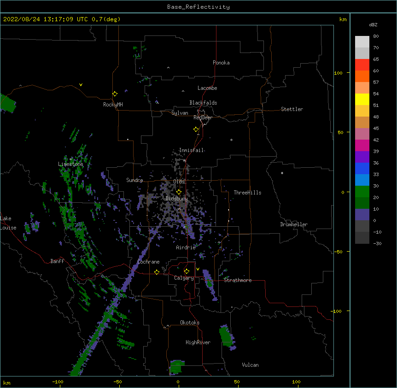Click the Olds town label
Viewport: 397px width, 388px height.
[x=179, y=182]
